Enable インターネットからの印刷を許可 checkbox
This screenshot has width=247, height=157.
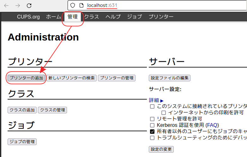click(x=164, y=112)
